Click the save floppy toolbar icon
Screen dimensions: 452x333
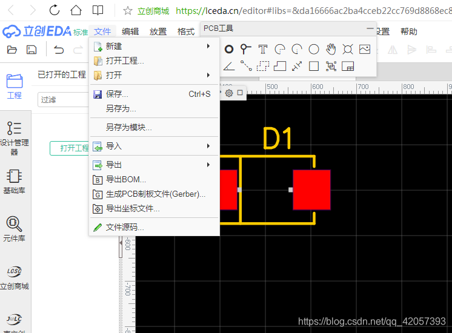click(32, 50)
